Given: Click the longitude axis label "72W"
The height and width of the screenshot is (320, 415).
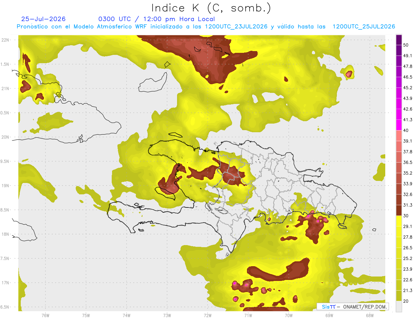Looking at the screenshot, I should (x=207, y=316).
